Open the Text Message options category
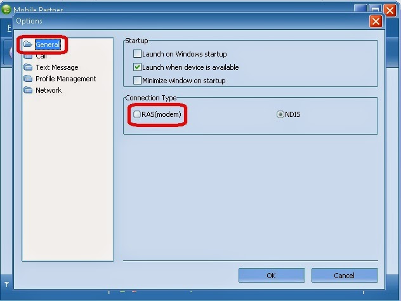 click(57, 67)
